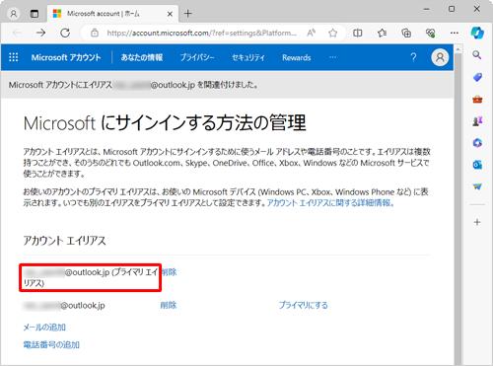This screenshot has height=366, width=493.
Task: Open Edge settings and more menu
Action: click(x=455, y=33)
